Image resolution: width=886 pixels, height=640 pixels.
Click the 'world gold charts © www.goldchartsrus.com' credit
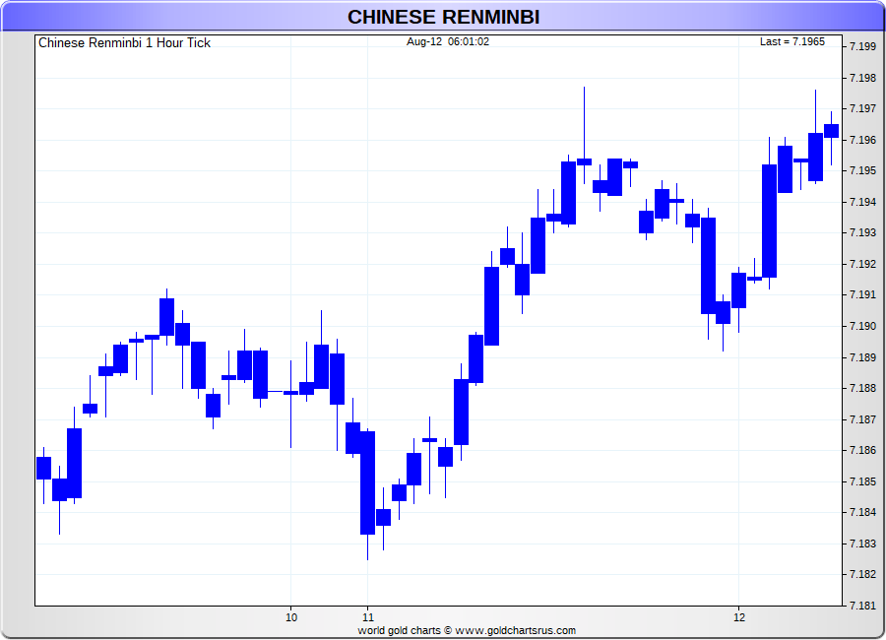pos(467,630)
